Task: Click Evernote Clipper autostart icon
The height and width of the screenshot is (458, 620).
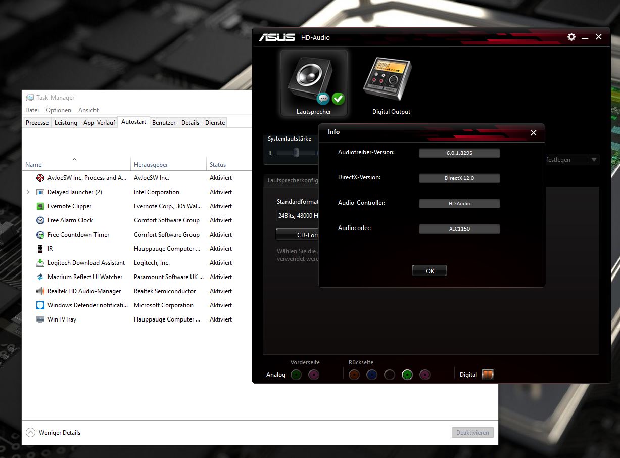Action: click(x=40, y=206)
